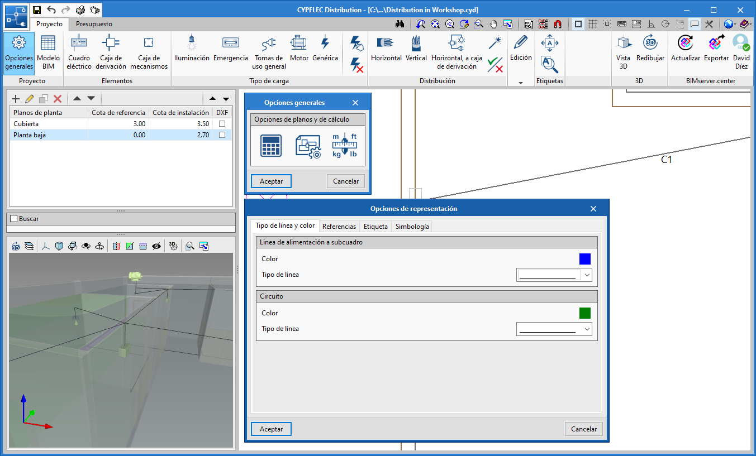Viewport: 756px width, 456px height.
Task: Select Caja de derivación element
Action: point(111,52)
